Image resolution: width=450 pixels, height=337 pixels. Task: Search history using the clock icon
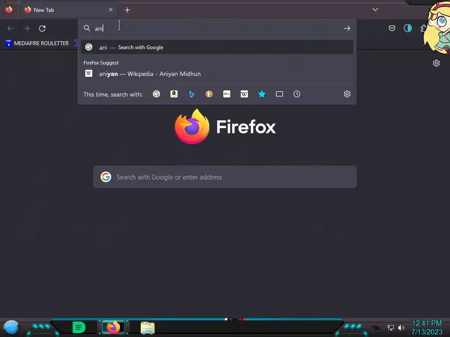[x=297, y=94]
